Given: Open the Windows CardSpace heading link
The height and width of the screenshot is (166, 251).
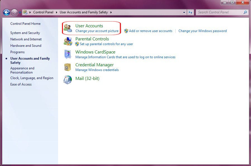Looking at the screenshot, I should click(95, 52).
